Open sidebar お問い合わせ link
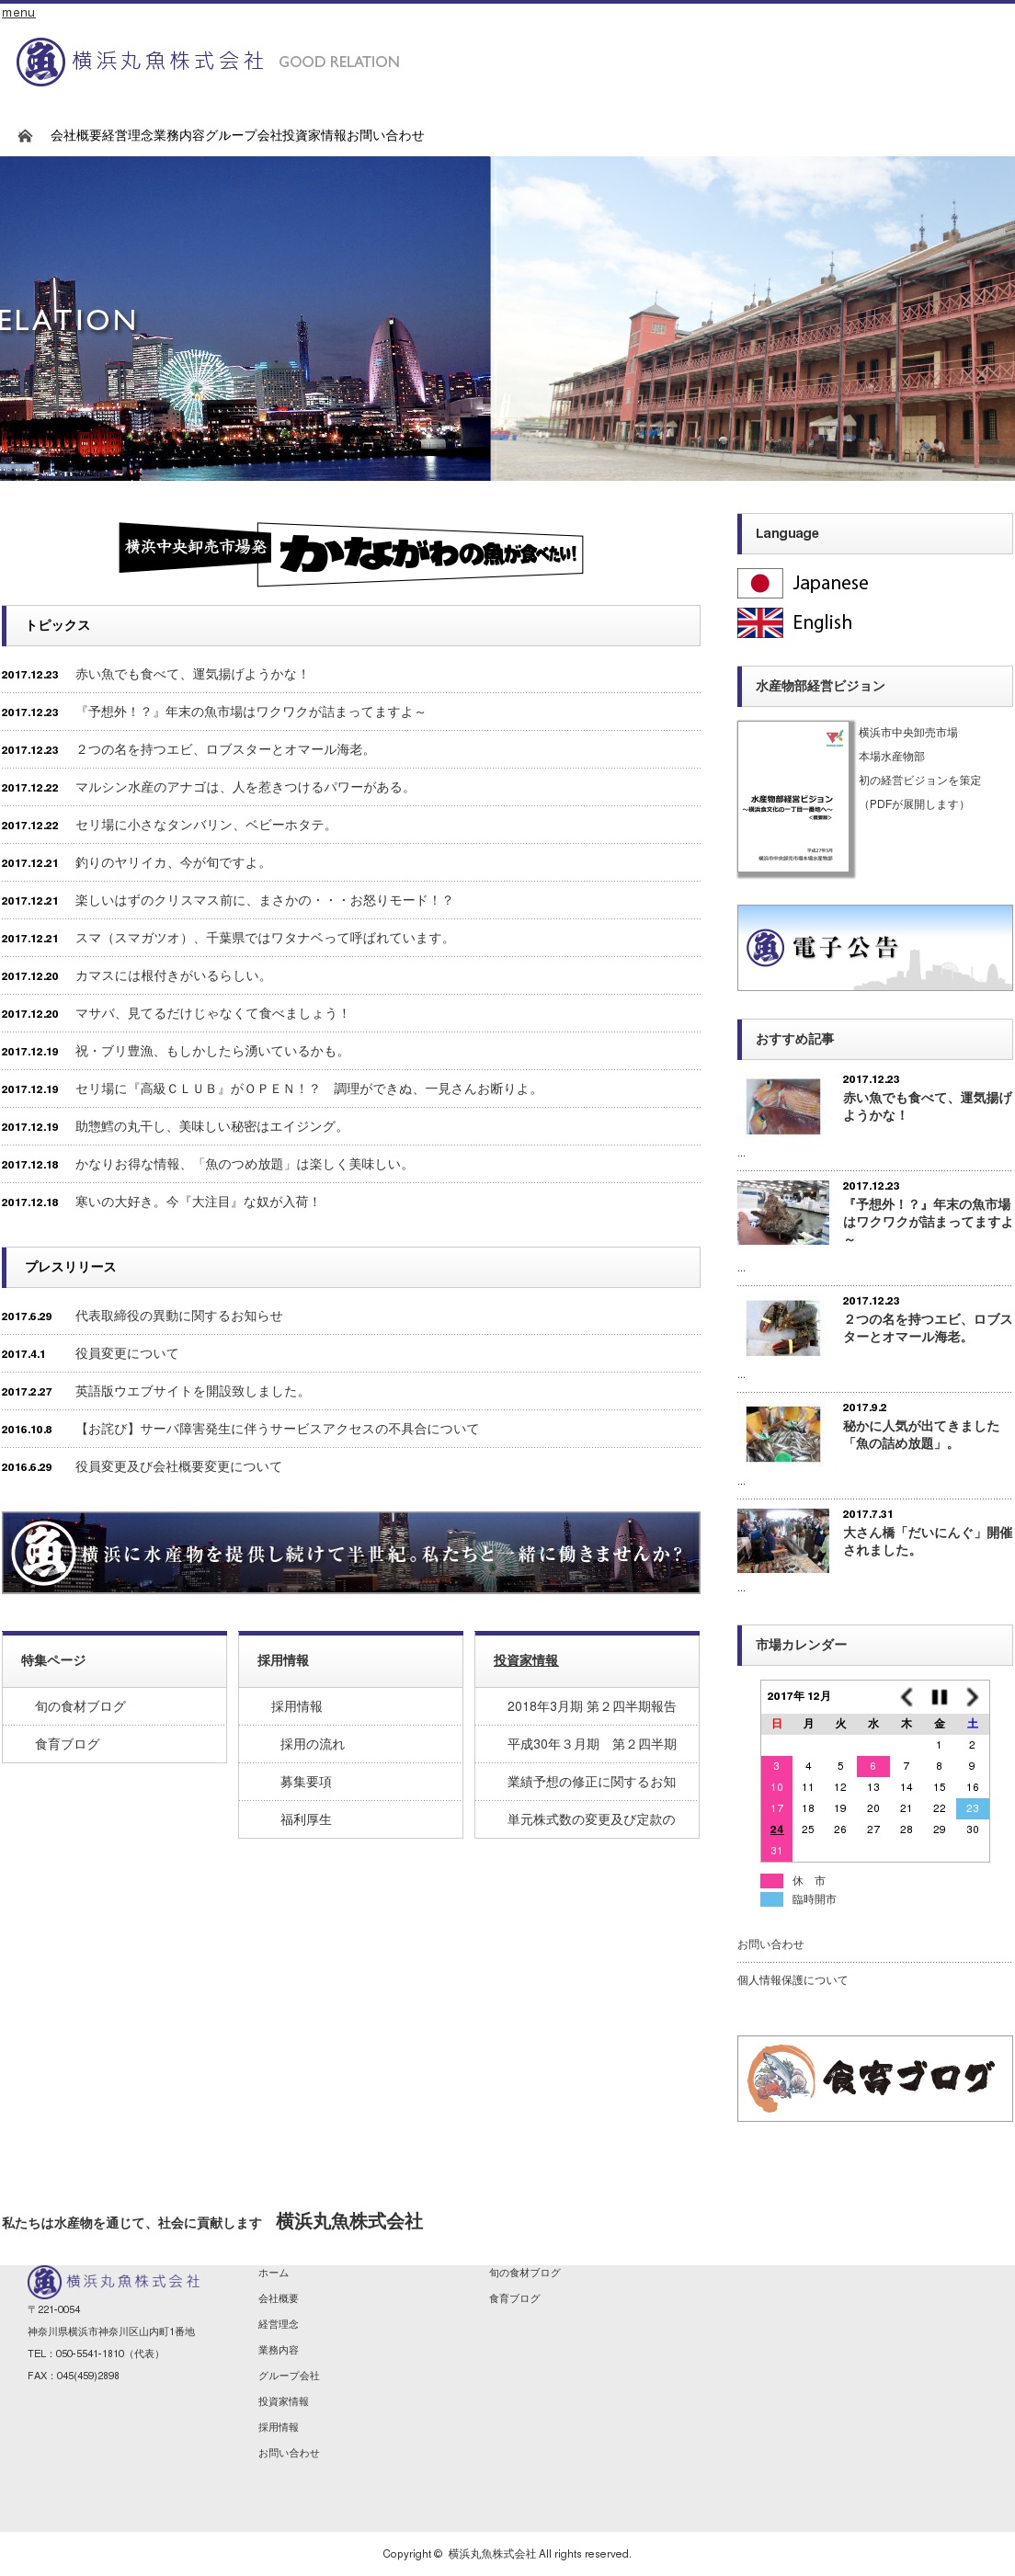 pyautogui.click(x=770, y=1945)
